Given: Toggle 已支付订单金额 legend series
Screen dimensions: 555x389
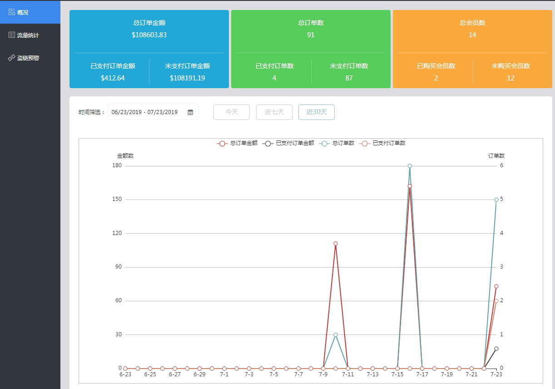Looking at the screenshot, I should (288, 143).
